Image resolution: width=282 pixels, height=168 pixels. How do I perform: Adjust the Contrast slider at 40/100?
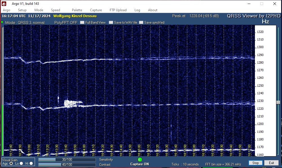pos(67,164)
